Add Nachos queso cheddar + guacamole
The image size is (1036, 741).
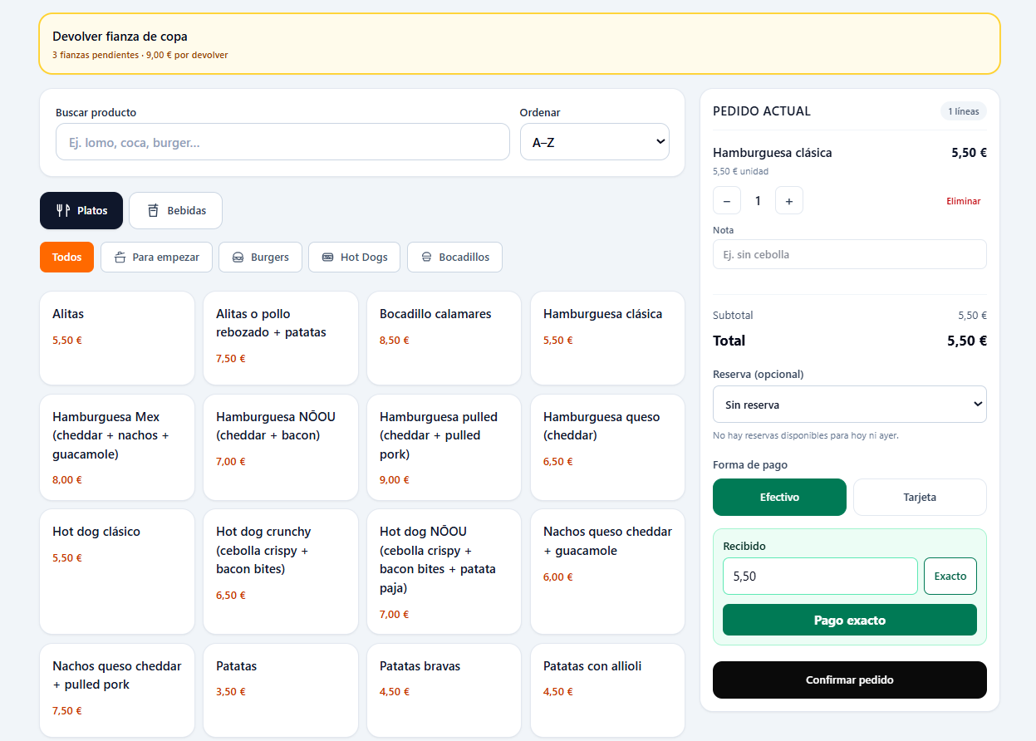click(x=608, y=572)
